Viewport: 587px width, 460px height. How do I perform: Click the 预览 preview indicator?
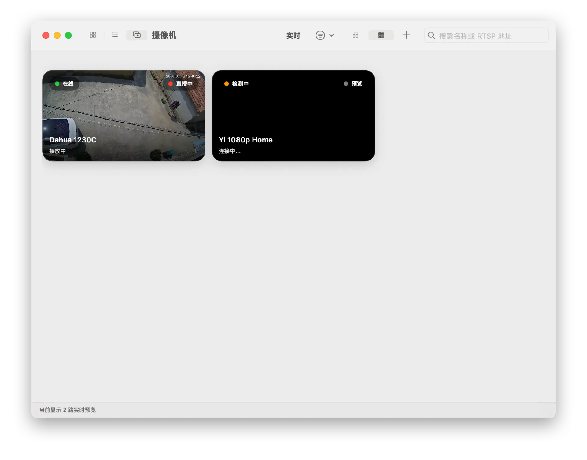tap(353, 83)
